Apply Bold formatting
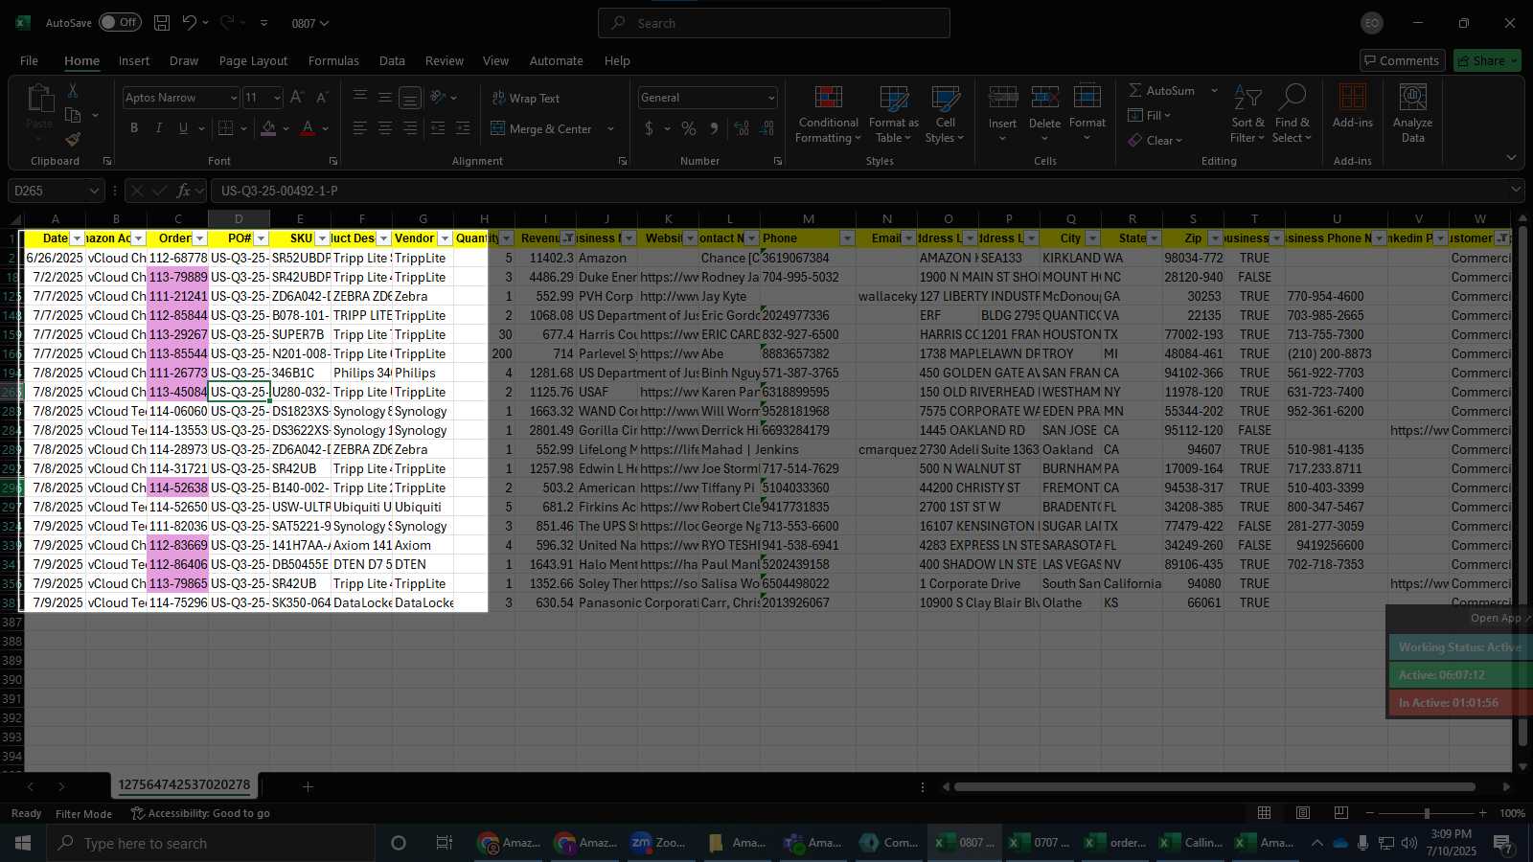Image resolution: width=1533 pixels, height=862 pixels. [x=134, y=128]
